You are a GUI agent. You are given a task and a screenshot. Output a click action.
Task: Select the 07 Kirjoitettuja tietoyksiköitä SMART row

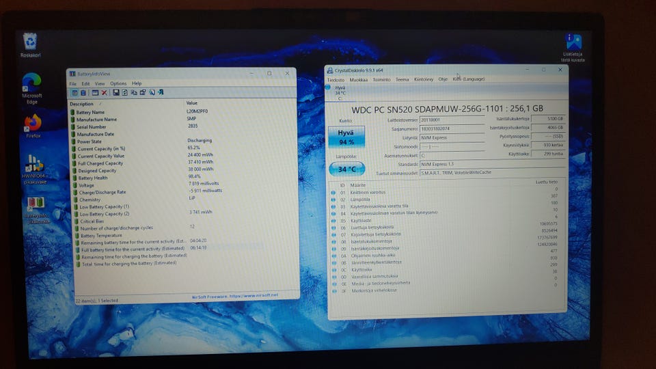tap(446, 234)
